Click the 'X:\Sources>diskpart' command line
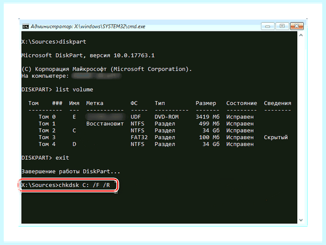326x245 pixels. 54,42
